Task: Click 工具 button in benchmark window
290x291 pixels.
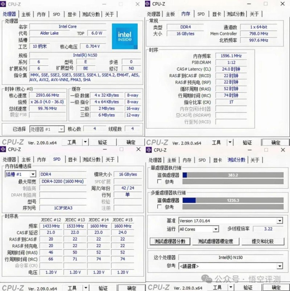Action: 217,287
